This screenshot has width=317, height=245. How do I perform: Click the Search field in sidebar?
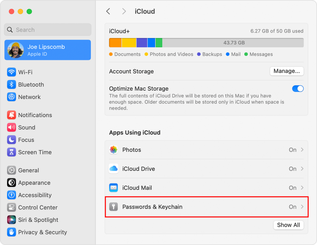48,30
